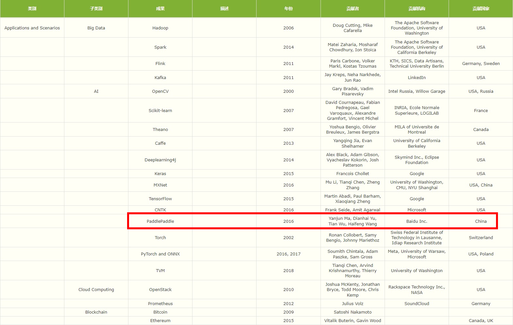
Task: Click the 'Deeplearning4j' cell
Action: pyautogui.click(x=160, y=160)
